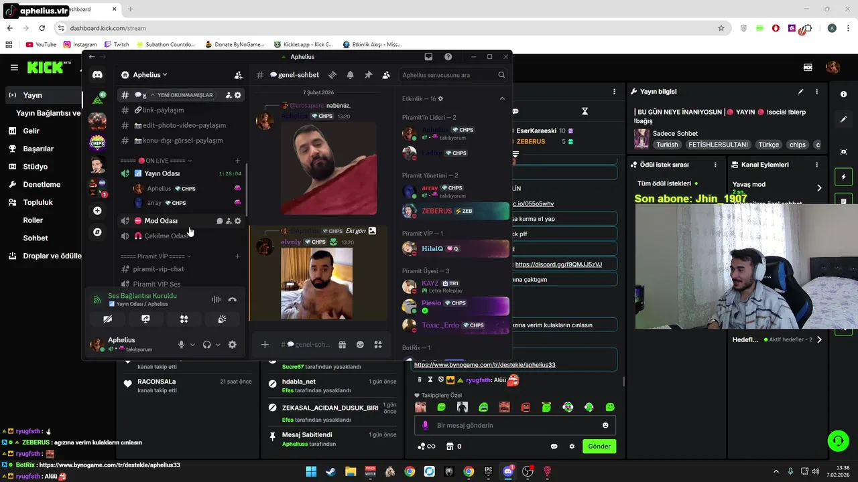The image size is (858, 482).
Task: Click Discord server search field
Action: pos(453,75)
